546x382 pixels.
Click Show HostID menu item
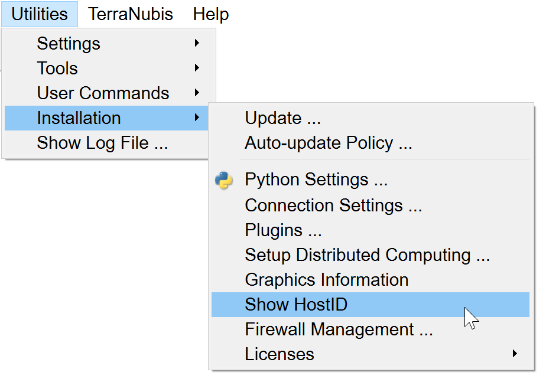point(296,305)
